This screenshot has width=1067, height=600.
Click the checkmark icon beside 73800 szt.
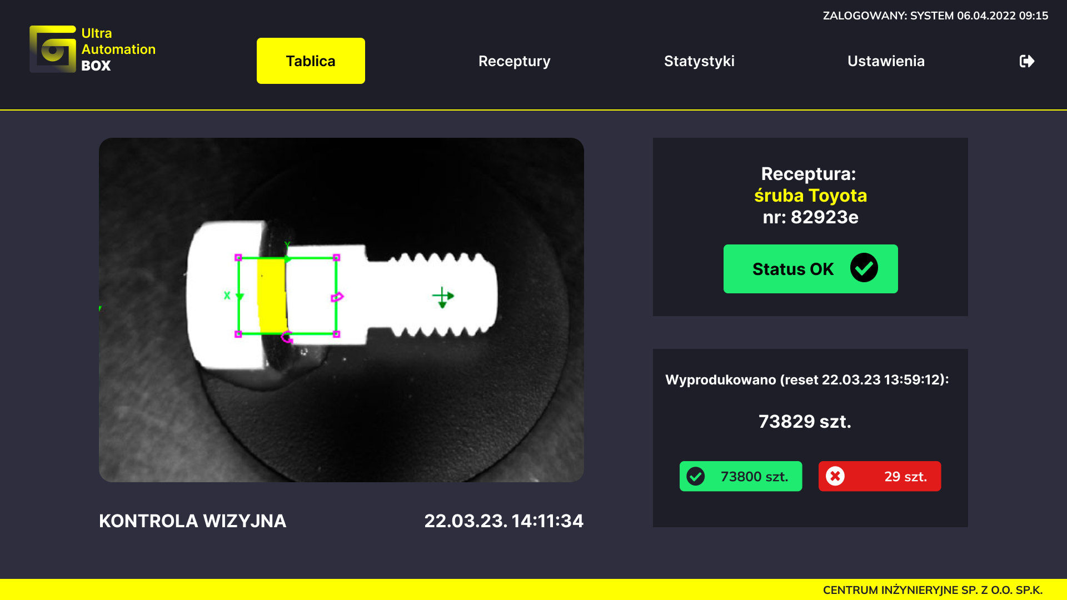point(696,476)
